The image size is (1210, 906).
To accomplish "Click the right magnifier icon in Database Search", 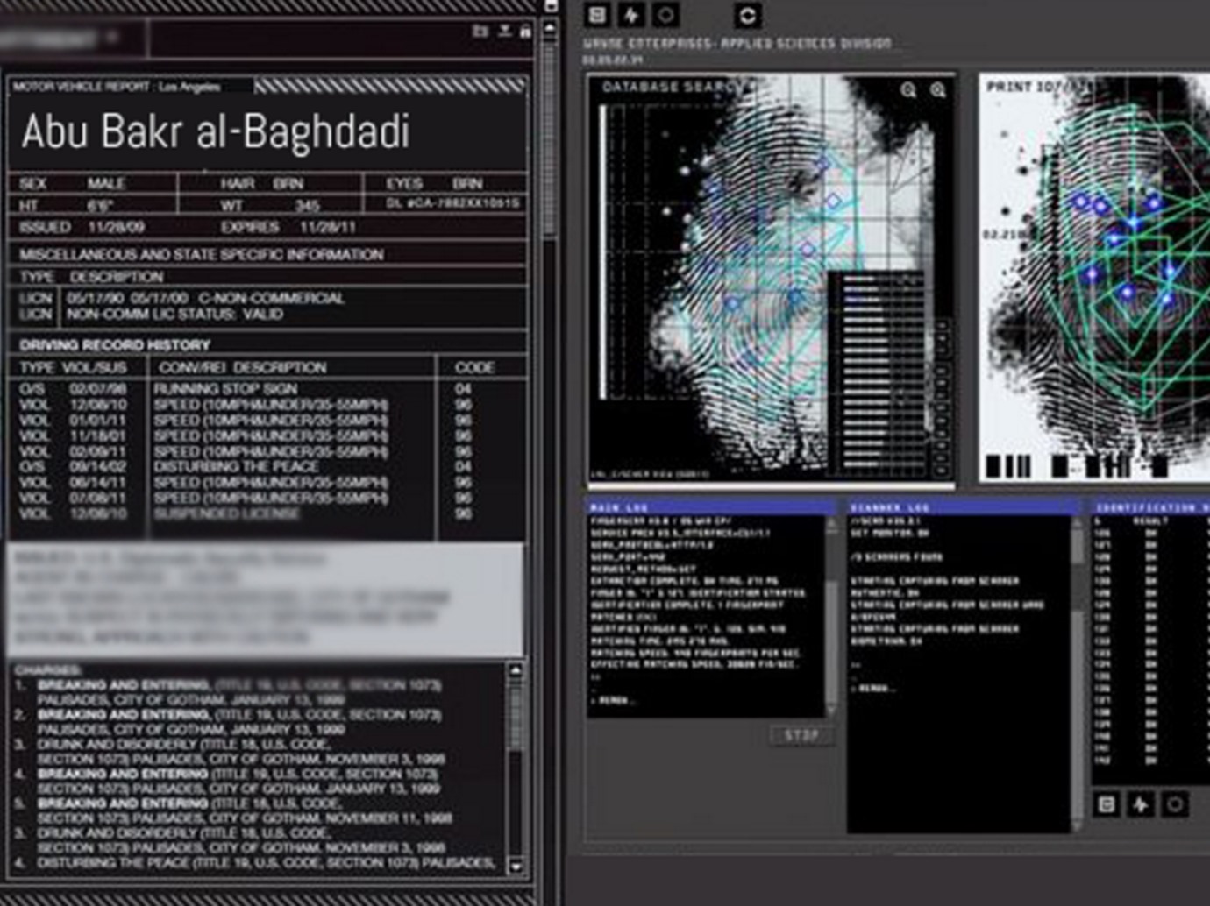I will click(938, 89).
